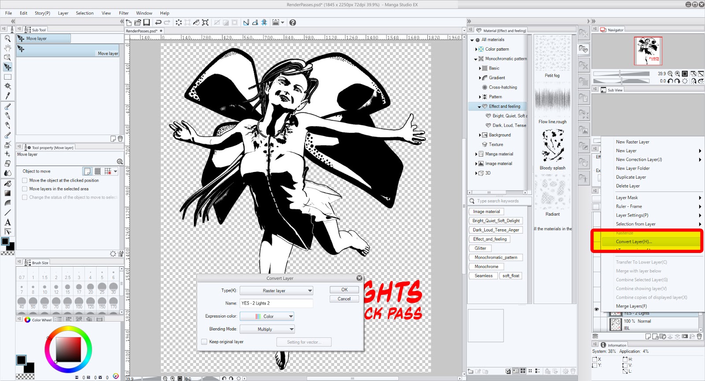Select the Hand move tool
The width and height of the screenshot is (705, 381).
7,48
